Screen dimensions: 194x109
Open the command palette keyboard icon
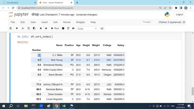[102, 28]
